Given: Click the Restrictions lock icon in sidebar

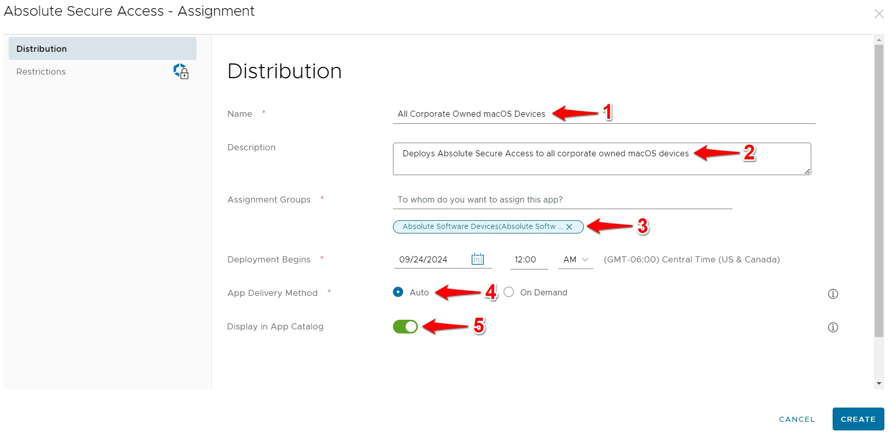Looking at the screenshot, I should coord(181,72).
